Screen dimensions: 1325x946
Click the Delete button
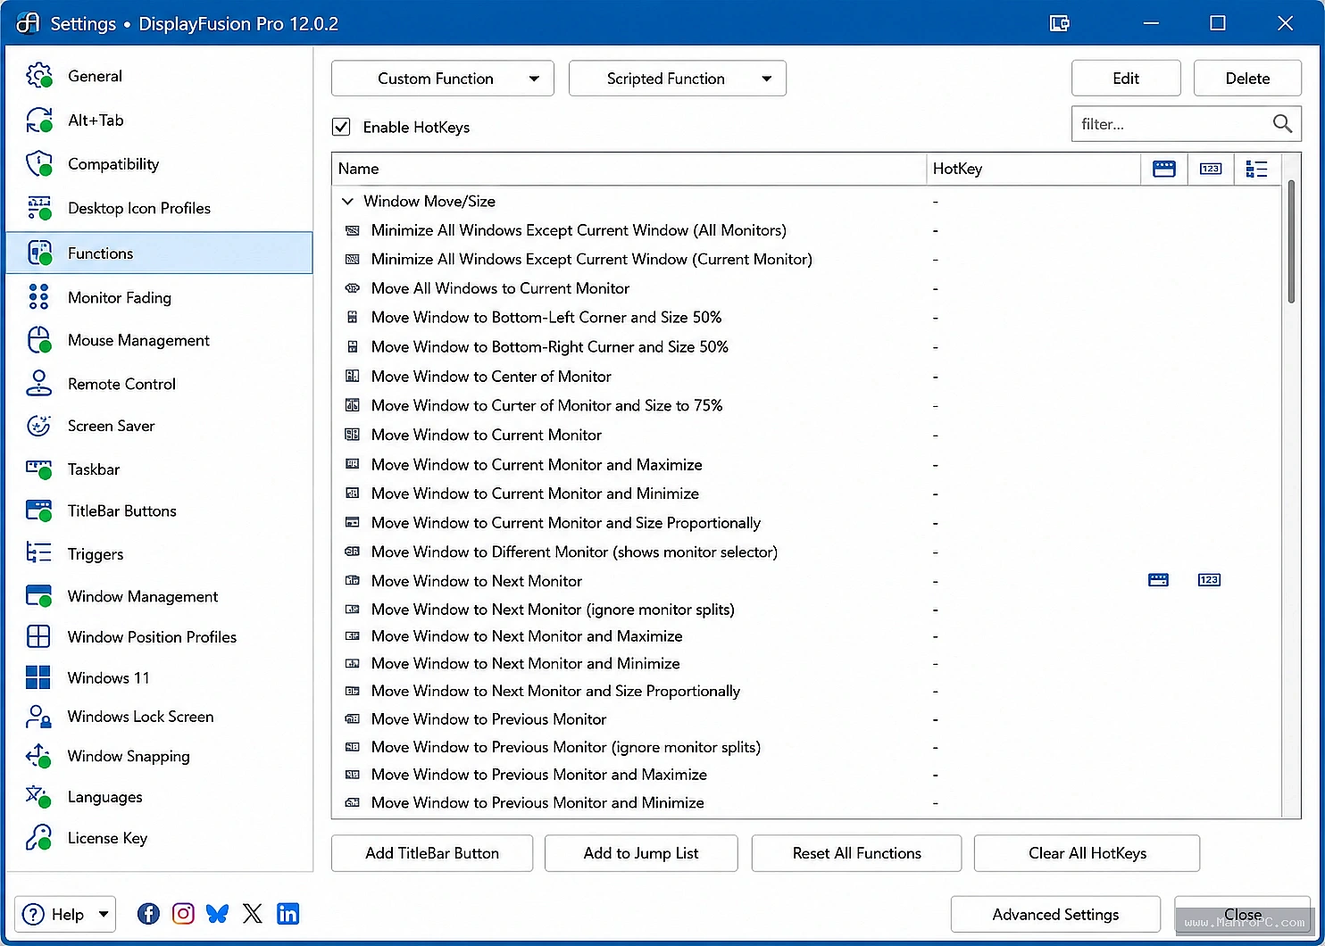(x=1247, y=79)
